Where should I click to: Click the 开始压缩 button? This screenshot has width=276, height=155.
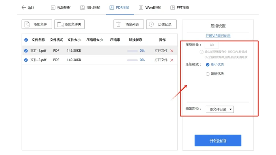pos(218,140)
